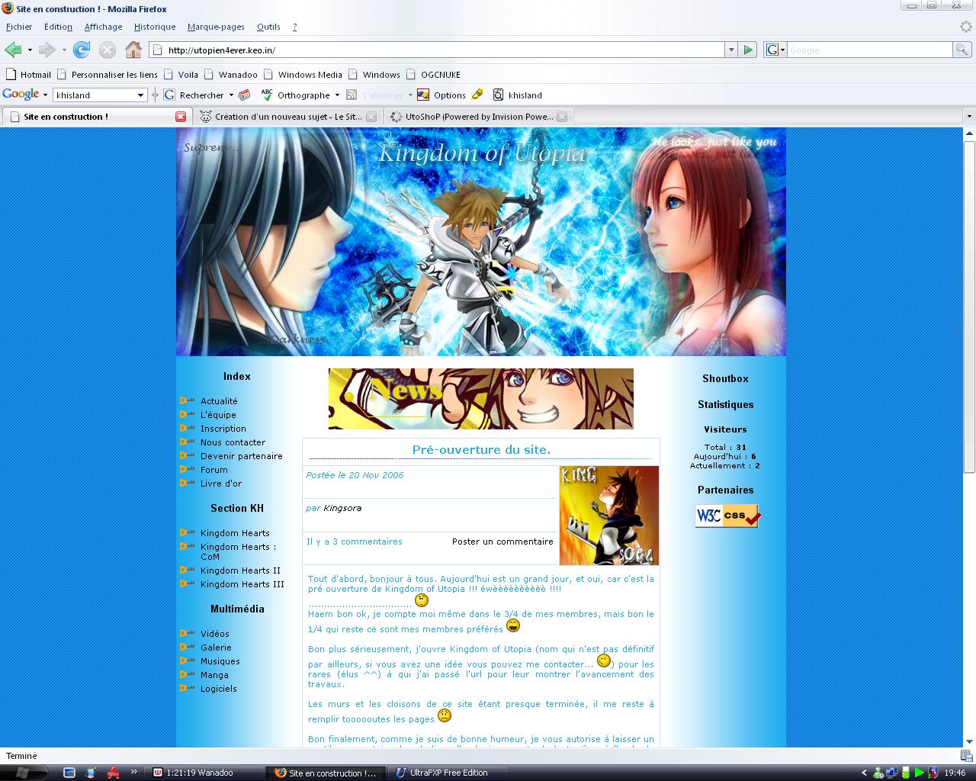Focus the Google search box in navigation bar
976x781 pixels.
[x=869, y=50]
